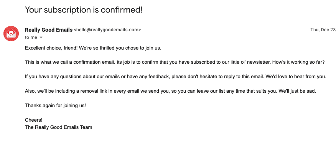Click the hello@reallygoodemails.com sender address
This screenshot has width=336, height=143.
[107, 30]
